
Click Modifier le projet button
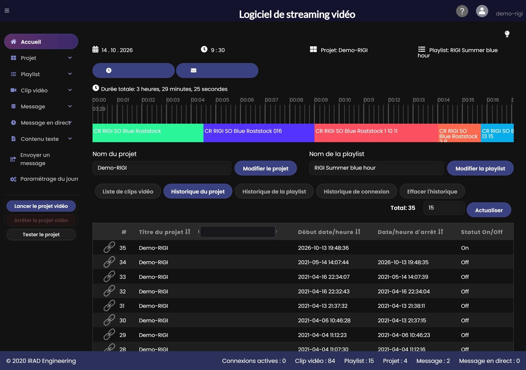(x=266, y=168)
